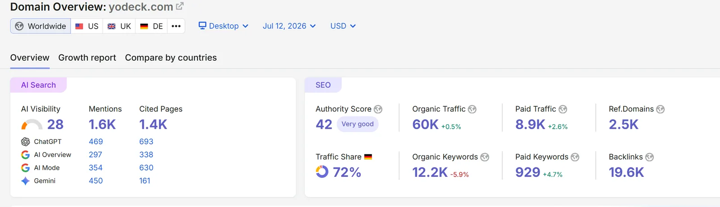Click the ChatGPT row label
This screenshot has width=720, height=207.
[48, 142]
